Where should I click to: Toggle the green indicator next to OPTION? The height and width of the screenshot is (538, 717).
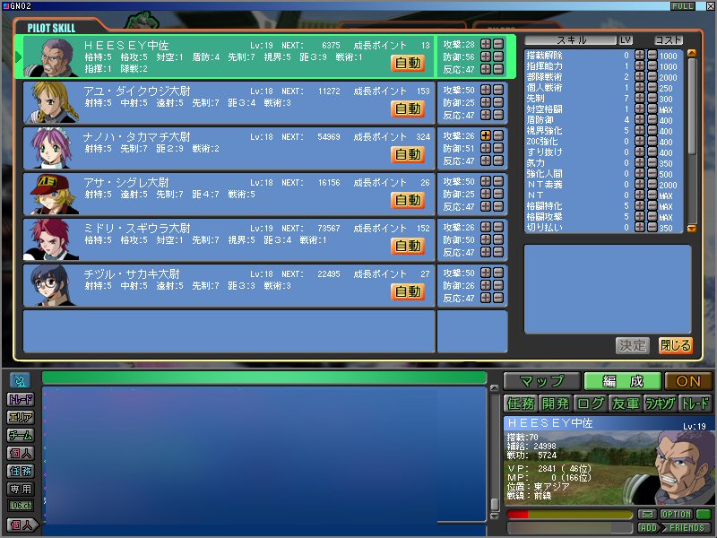704,515
